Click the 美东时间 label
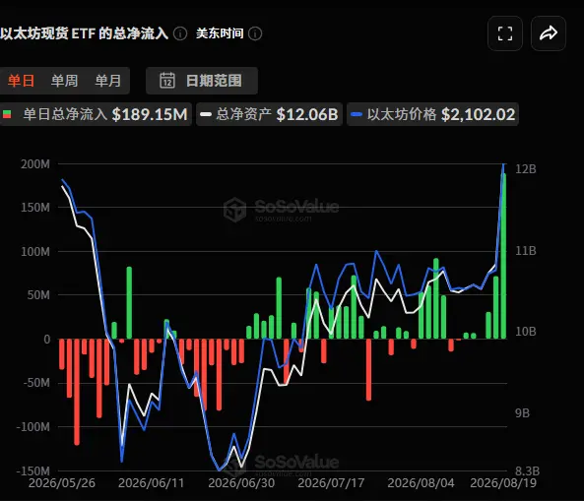The width and height of the screenshot is (584, 501). coord(220,33)
